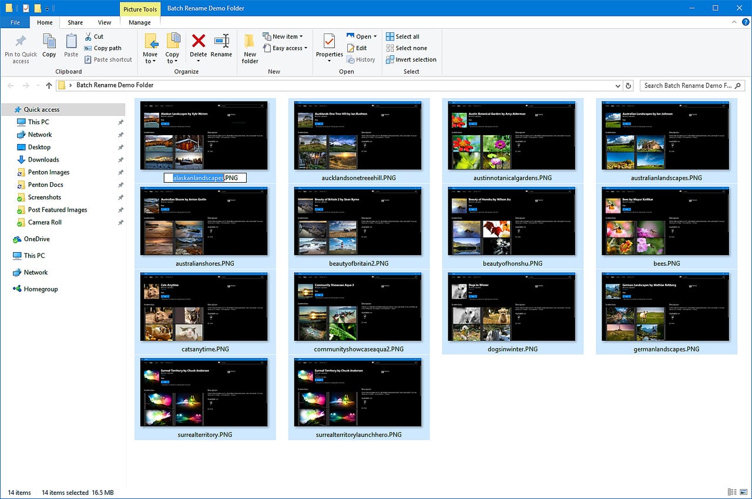Image resolution: width=752 pixels, height=499 pixels.
Task: Open the Move to dropdown
Action: click(150, 47)
